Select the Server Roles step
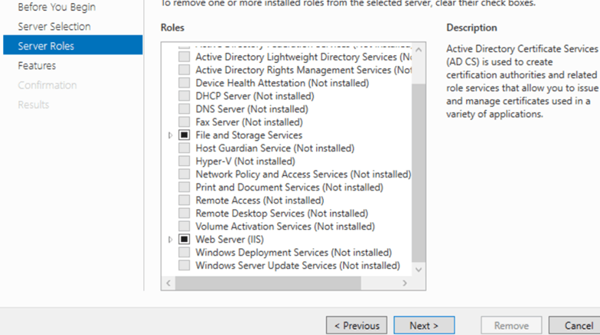The image size is (600, 335). (x=73, y=45)
